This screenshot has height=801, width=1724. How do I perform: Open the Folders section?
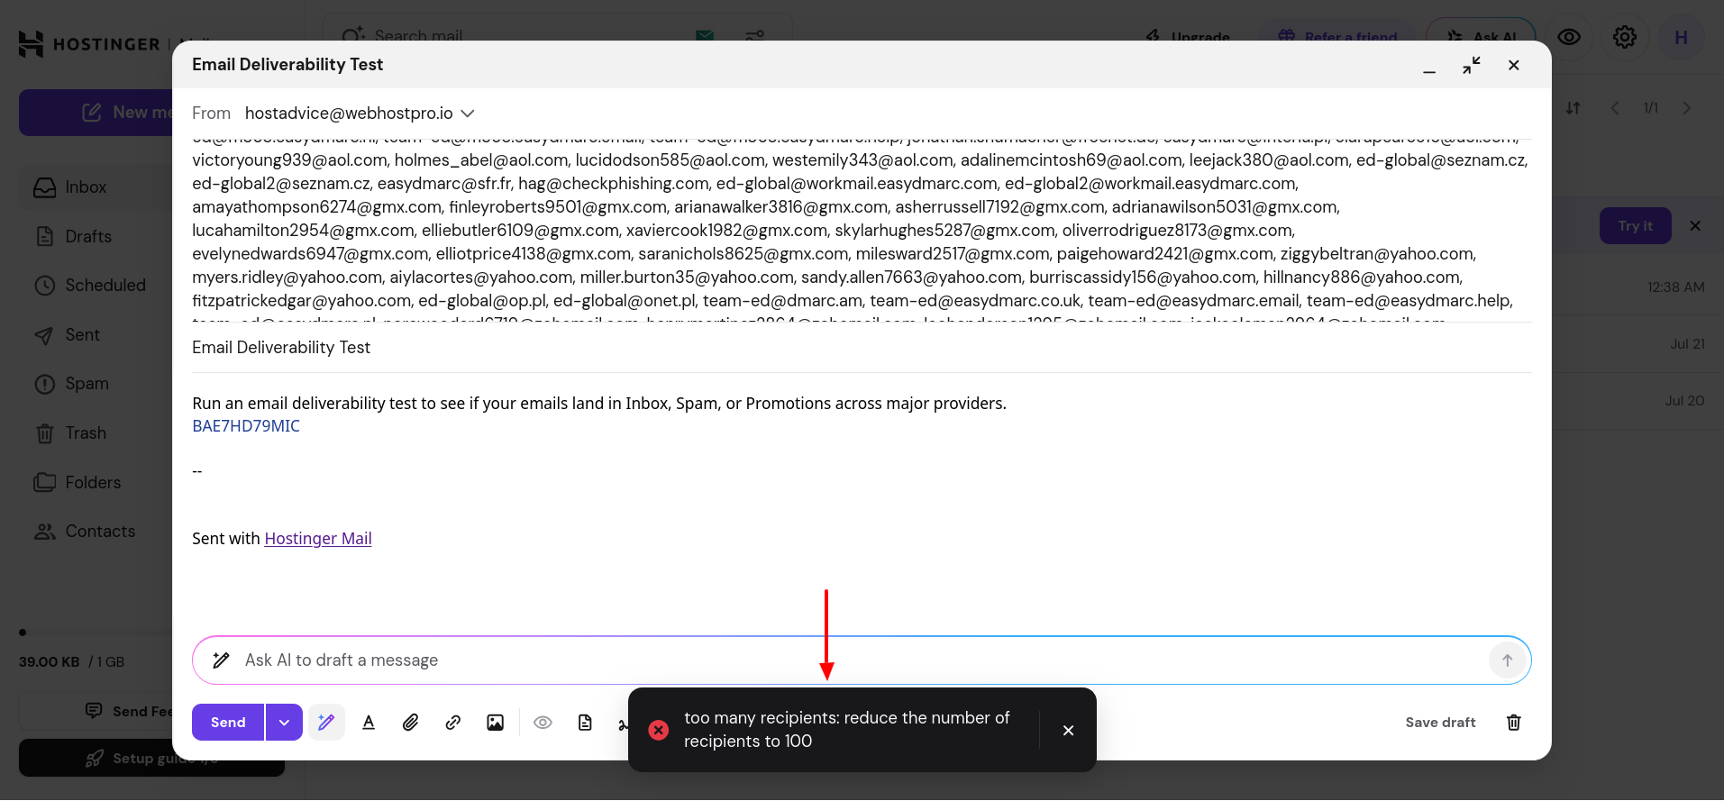point(93,483)
